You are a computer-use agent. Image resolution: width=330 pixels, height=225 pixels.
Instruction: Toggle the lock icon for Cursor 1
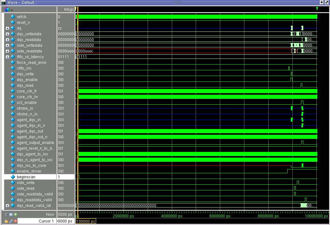click(x=6, y=221)
